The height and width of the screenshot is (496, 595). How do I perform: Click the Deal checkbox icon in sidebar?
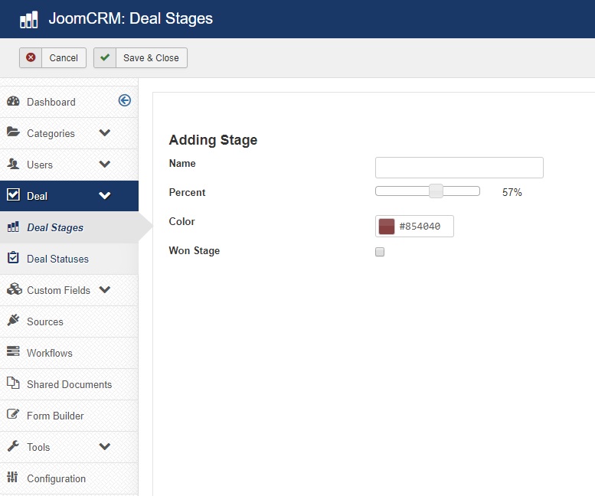point(13,195)
